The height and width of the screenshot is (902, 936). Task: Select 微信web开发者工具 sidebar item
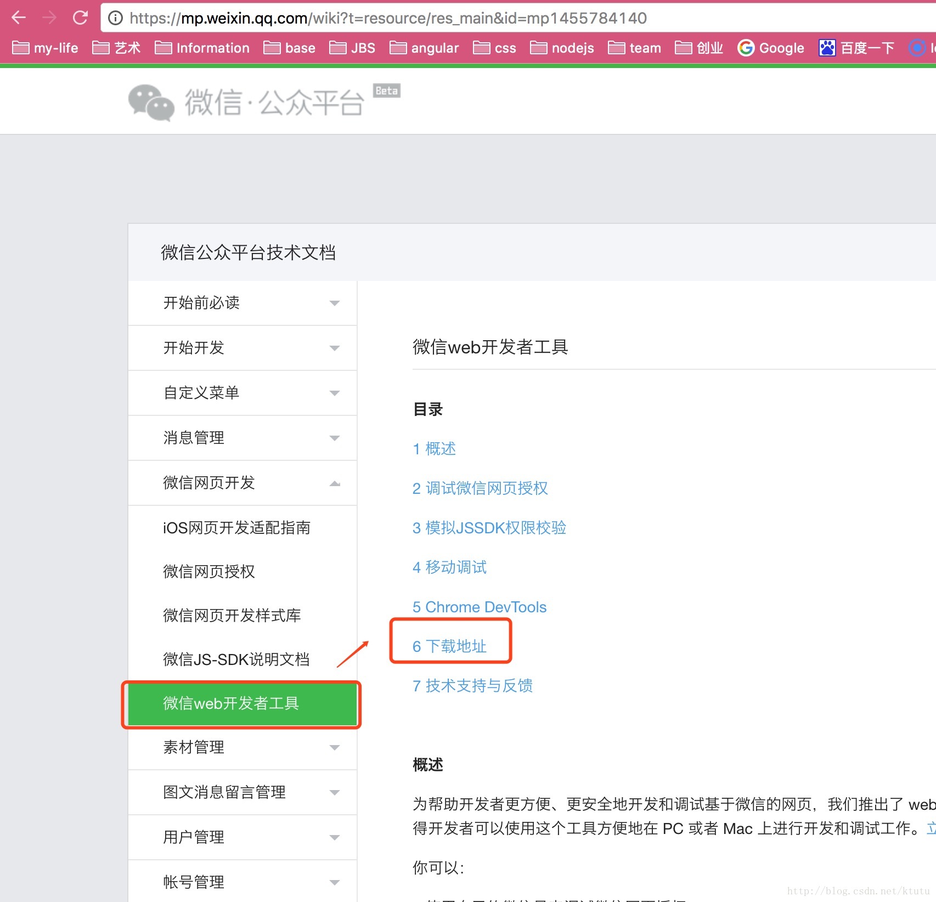click(x=242, y=704)
